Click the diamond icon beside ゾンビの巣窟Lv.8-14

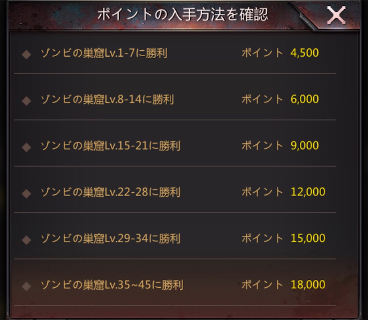coord(27,99)
